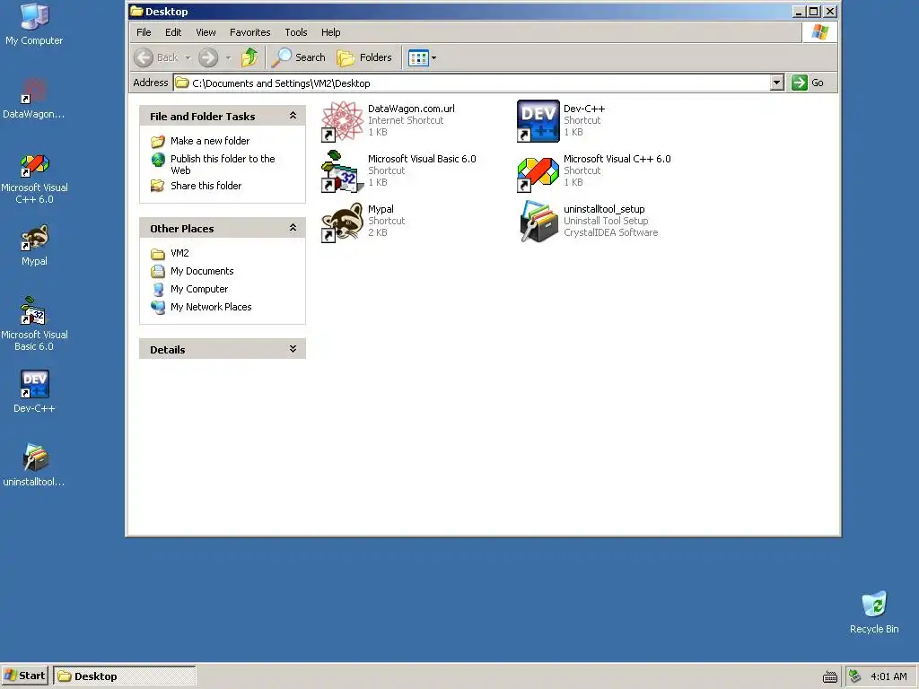
Task: Click the Go button
Action: point(809,83)
